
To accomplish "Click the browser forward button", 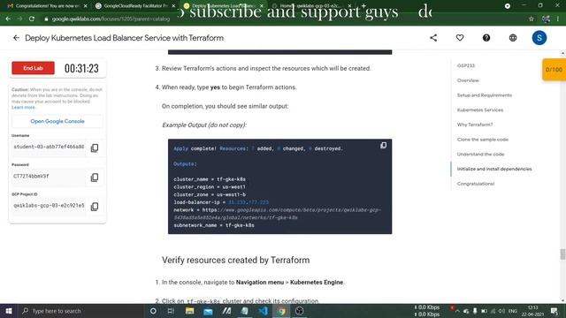I will (x=19, y=19).
